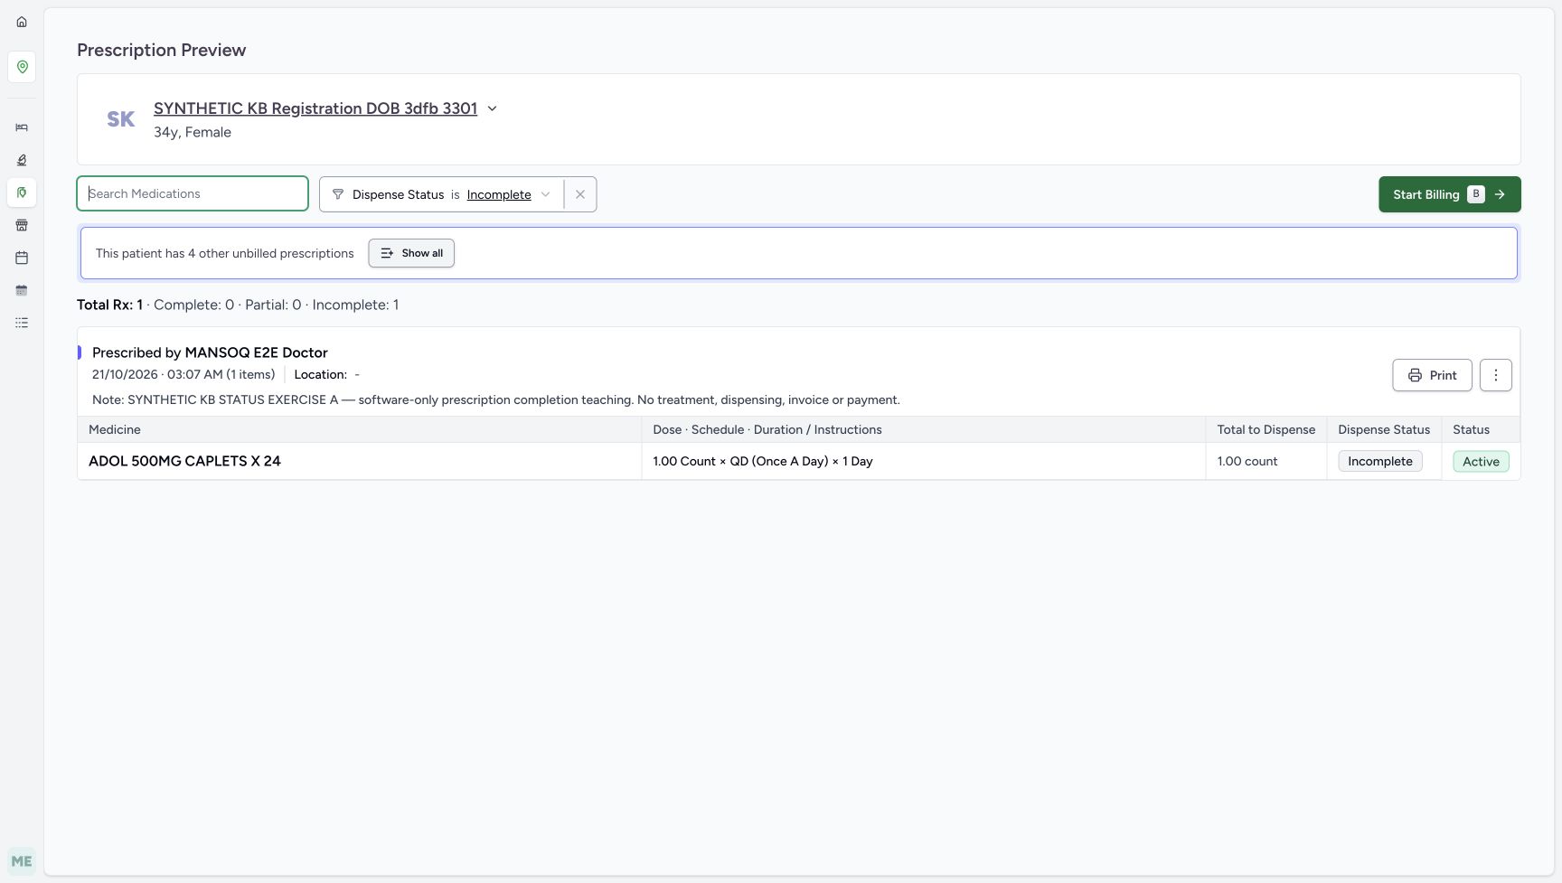Click the Prescription Preview heading
Screen dimensions: 1562x883
(x=161, y=50)
